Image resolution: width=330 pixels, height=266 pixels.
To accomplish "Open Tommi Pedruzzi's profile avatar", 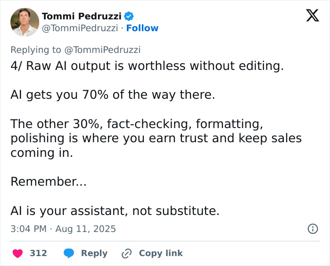I will 25,22.
